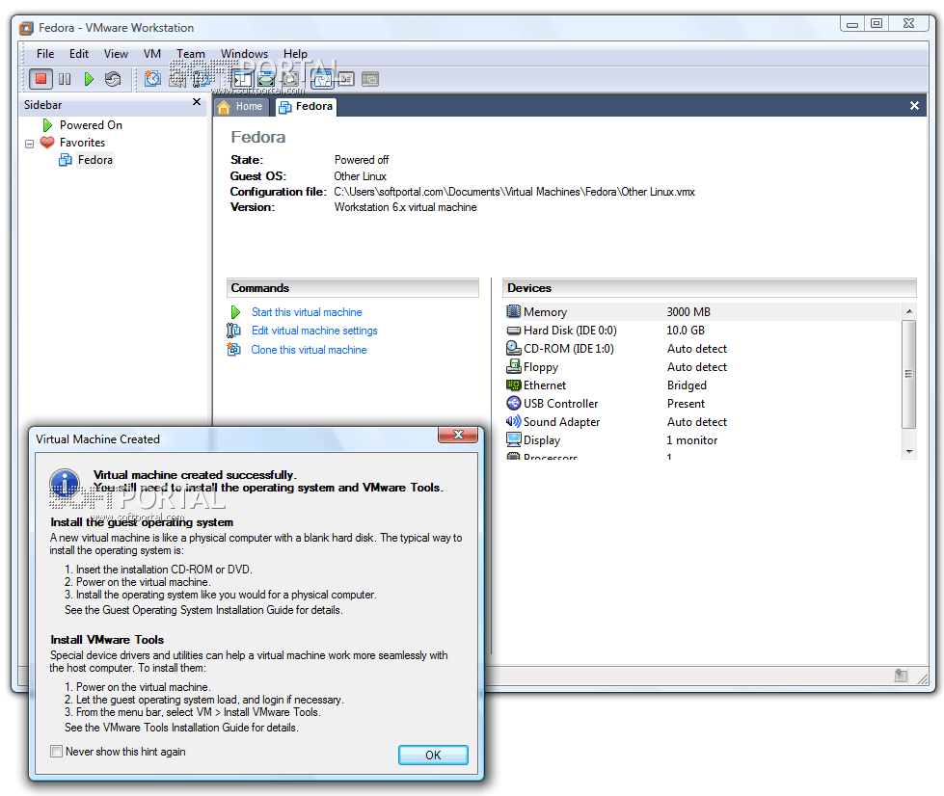Select the Fedora entry under Favorites

(x=95, y=160)
